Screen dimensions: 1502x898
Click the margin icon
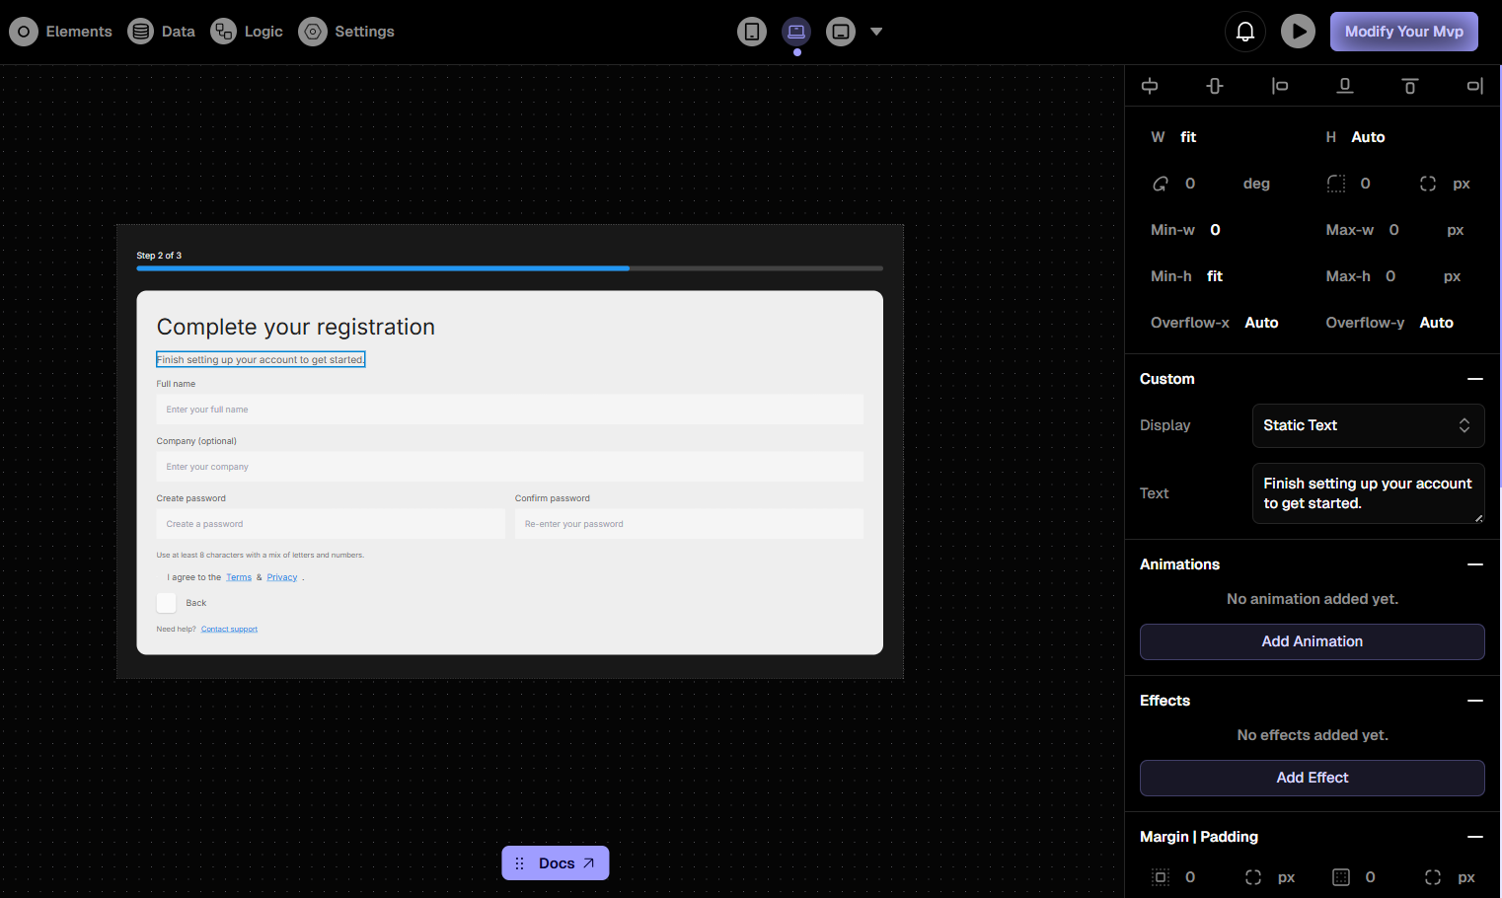click(1161, 877)
